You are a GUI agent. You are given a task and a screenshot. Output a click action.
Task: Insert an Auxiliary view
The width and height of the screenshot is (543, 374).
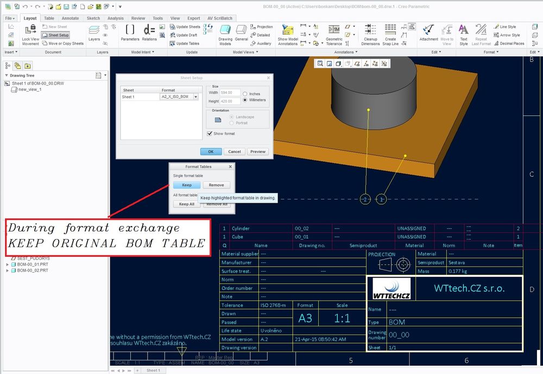[261, 43]
